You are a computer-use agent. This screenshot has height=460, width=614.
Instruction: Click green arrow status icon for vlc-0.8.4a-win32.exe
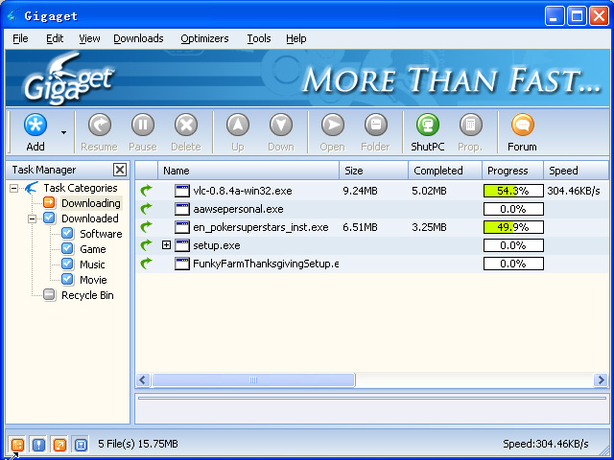pos(146,191)
